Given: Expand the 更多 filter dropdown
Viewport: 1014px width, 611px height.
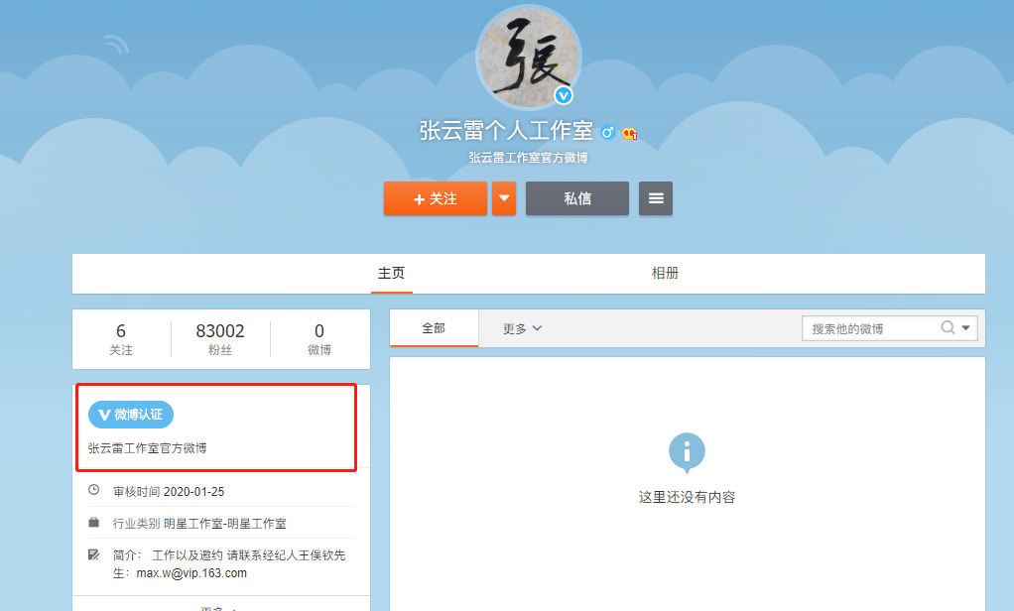Looking at the screenshot, I should point(523,328).
